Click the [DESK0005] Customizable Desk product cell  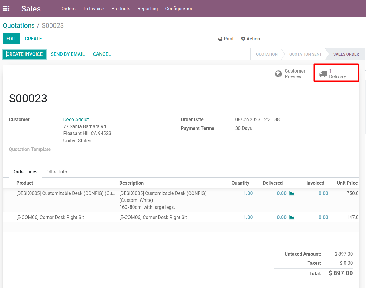click(x=66, y=193)
